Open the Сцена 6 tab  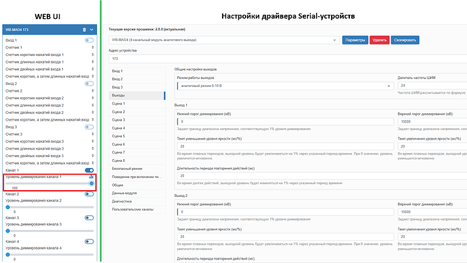(x=137, y=144)
